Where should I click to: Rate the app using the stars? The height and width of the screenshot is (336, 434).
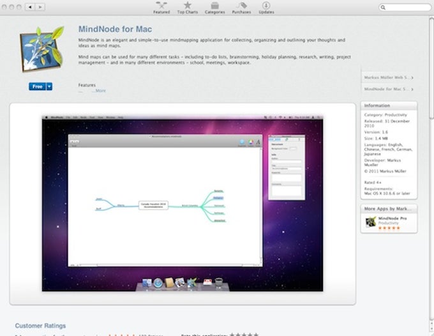click(x=244, y=334)
